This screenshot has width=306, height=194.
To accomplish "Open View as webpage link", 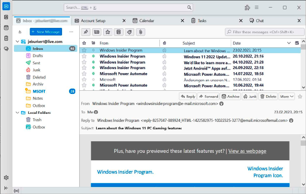I will click(x=247, y=151).
